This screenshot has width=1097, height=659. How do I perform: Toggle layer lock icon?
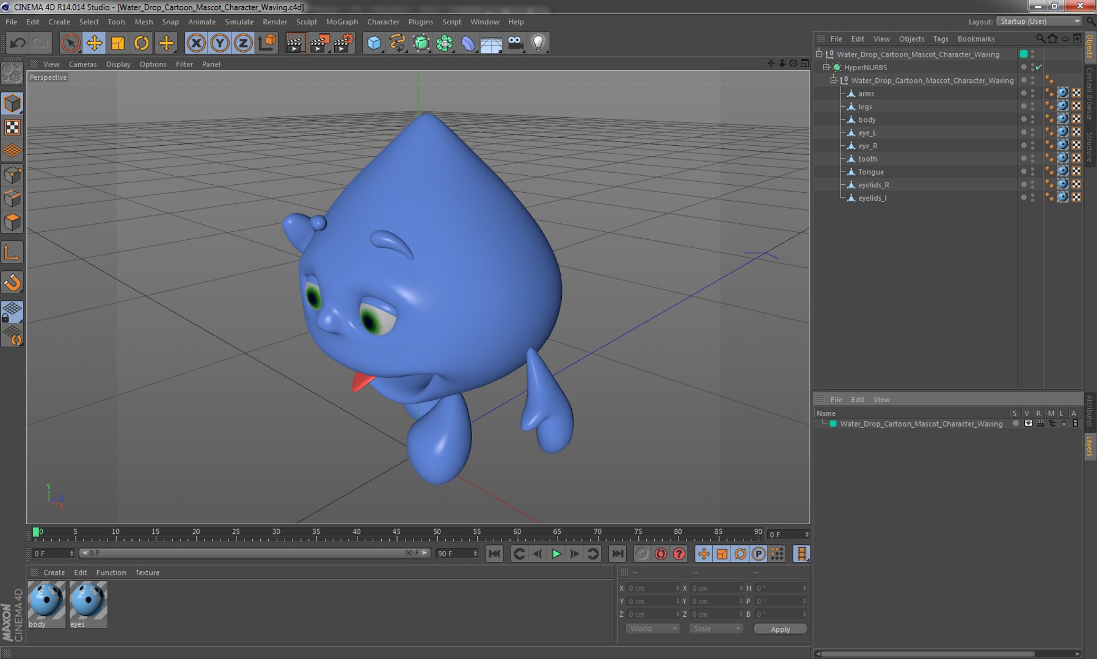(1063, 423)
